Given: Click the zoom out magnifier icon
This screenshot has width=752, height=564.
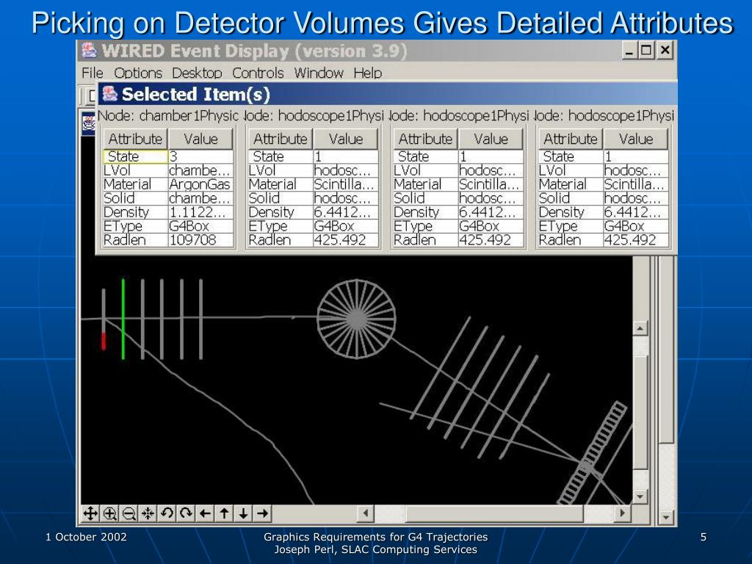Looking at the screenshot, I should [x=129, y=513].
